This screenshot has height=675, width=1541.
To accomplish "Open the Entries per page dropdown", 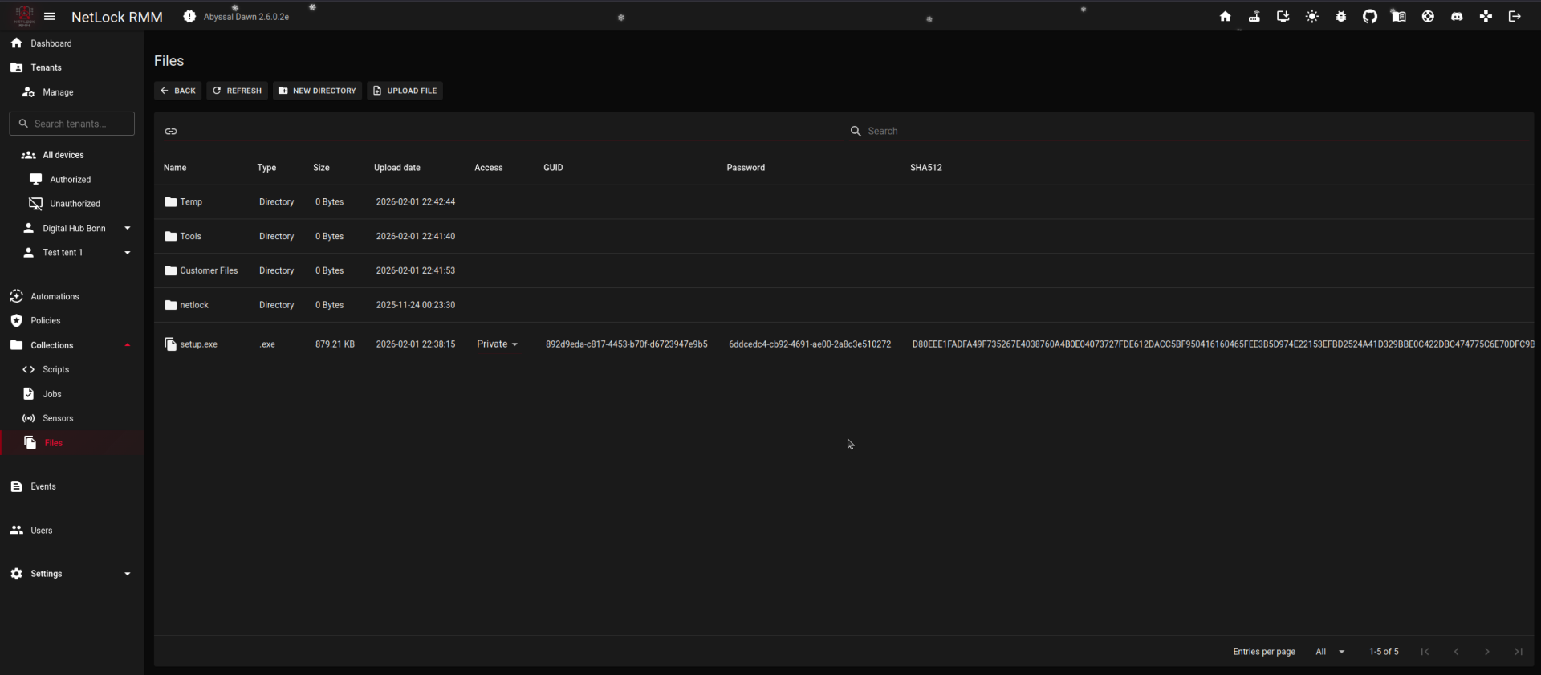I will click(1330, 652).
